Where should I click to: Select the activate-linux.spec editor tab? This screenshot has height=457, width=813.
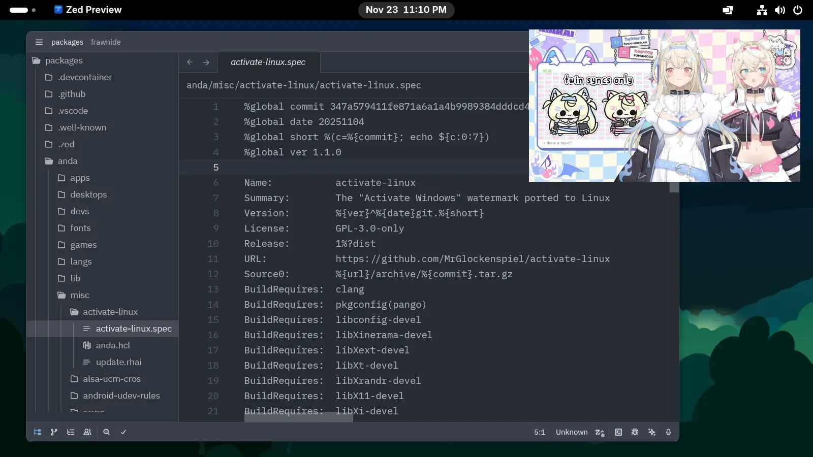pyautogui.click(x=268, y=62)
